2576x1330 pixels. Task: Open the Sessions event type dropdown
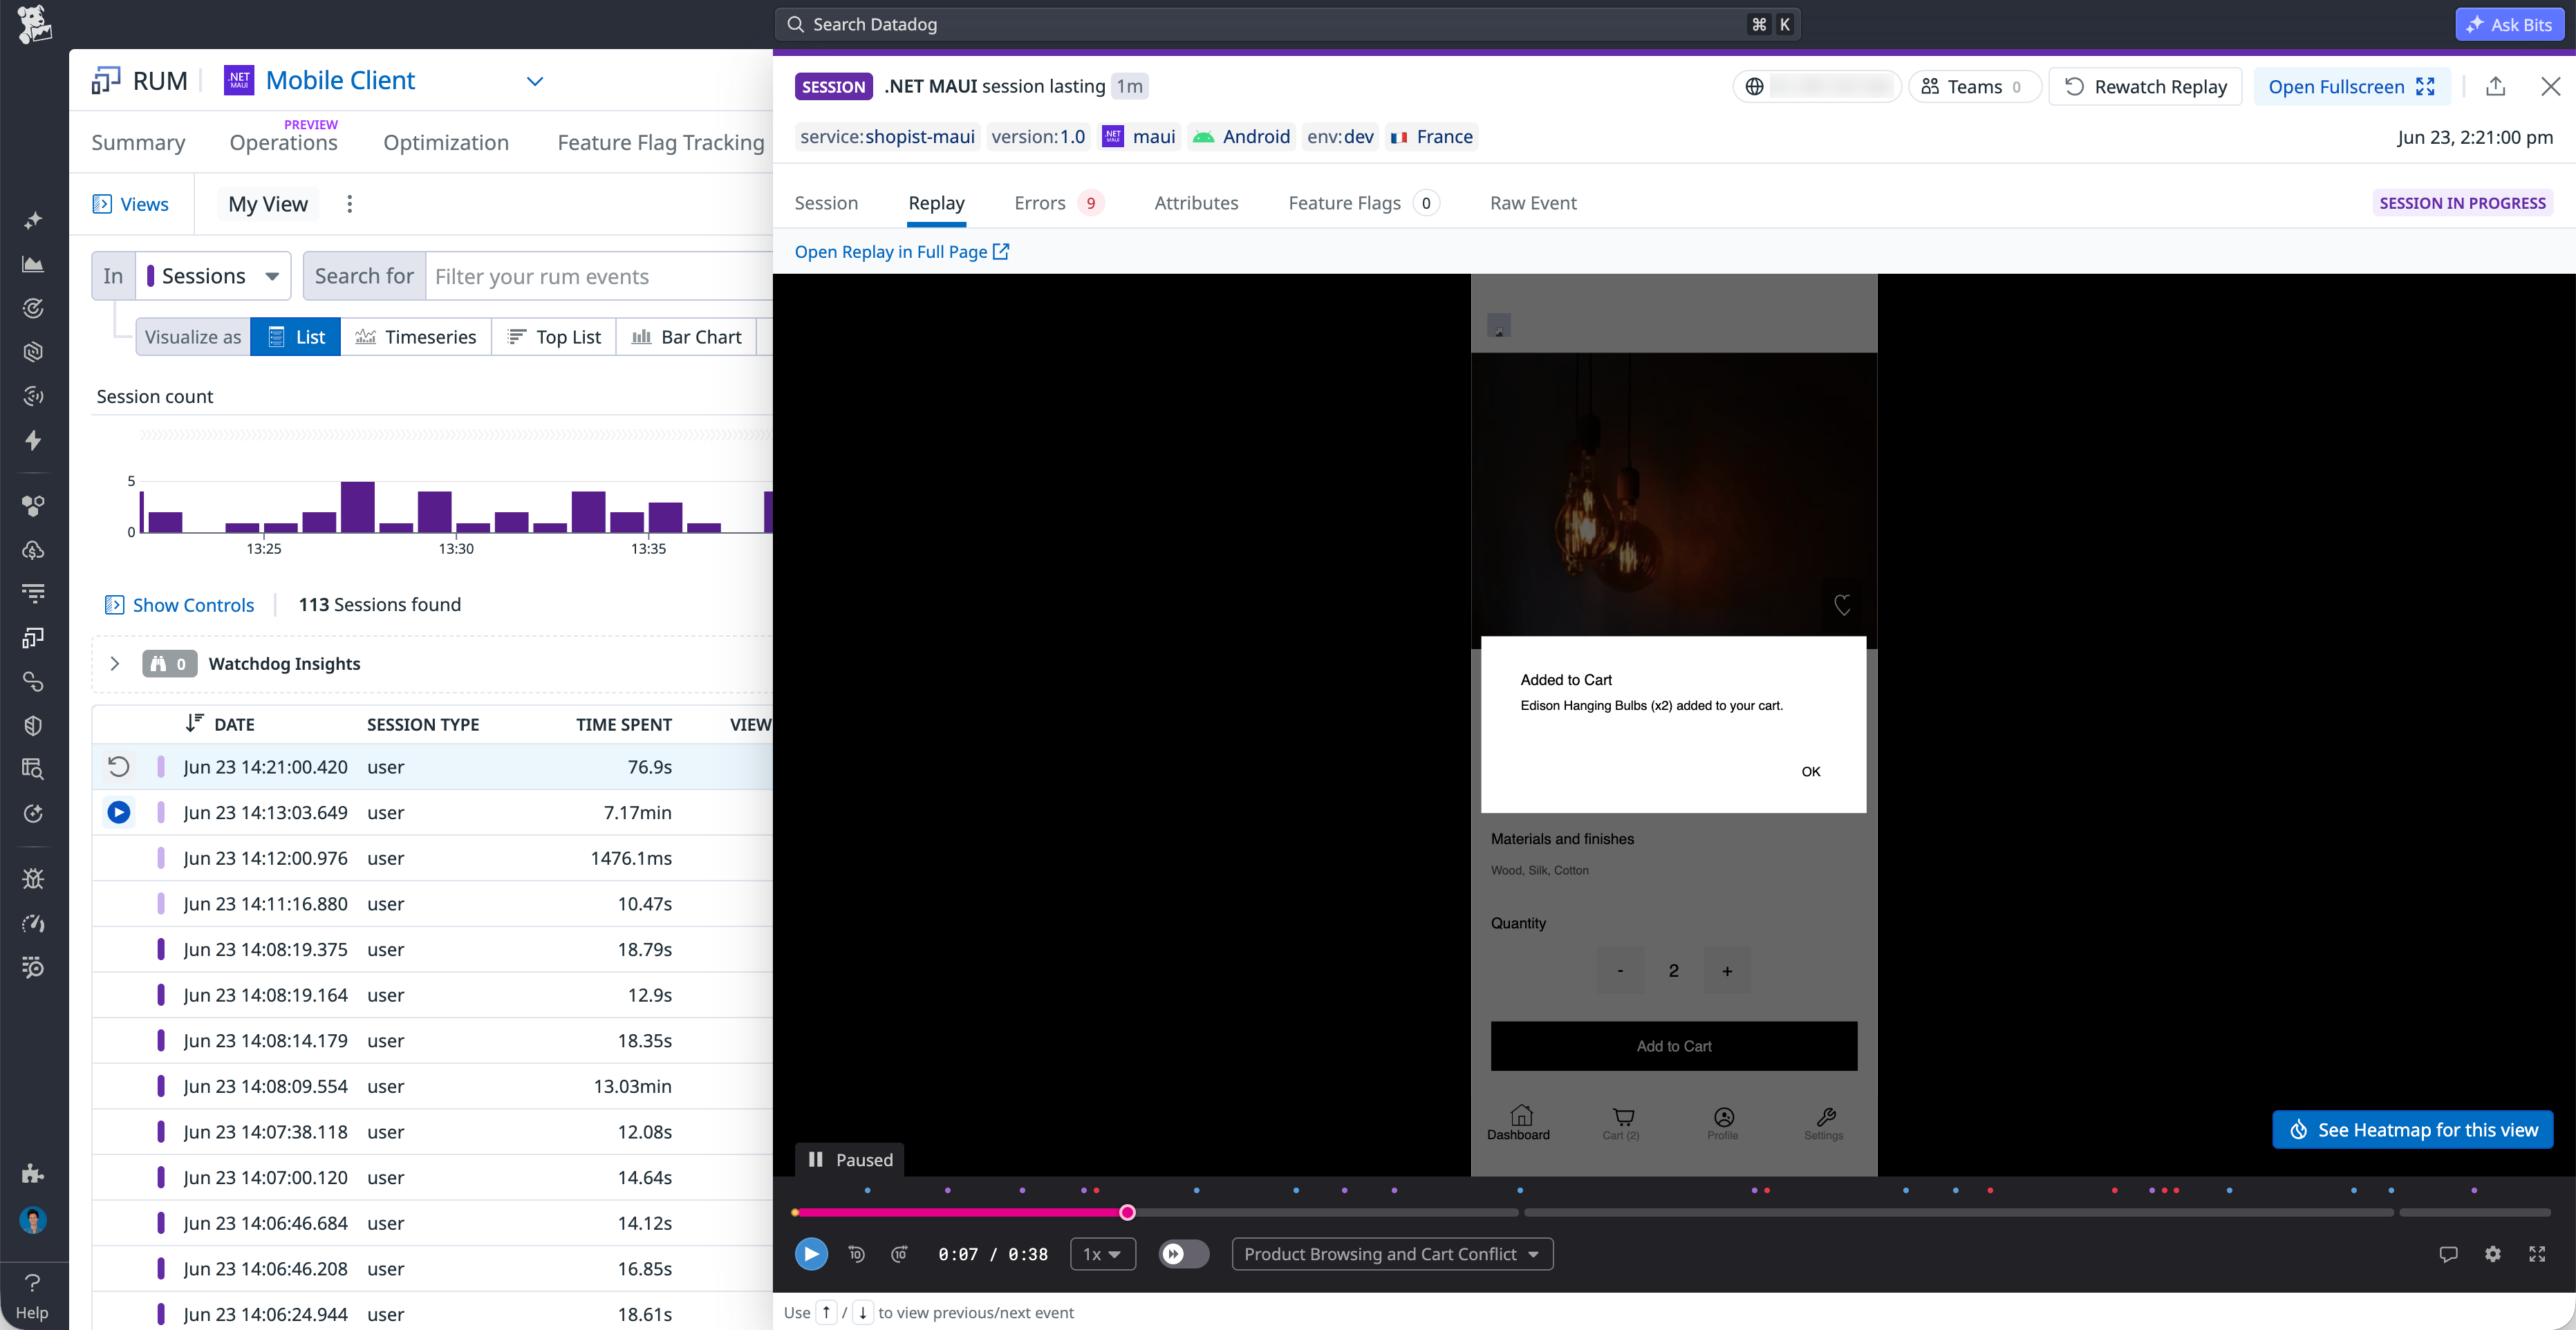pos(213,276)
